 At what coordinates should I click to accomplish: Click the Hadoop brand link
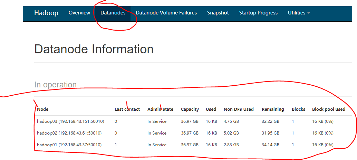[x=46, y=13]
